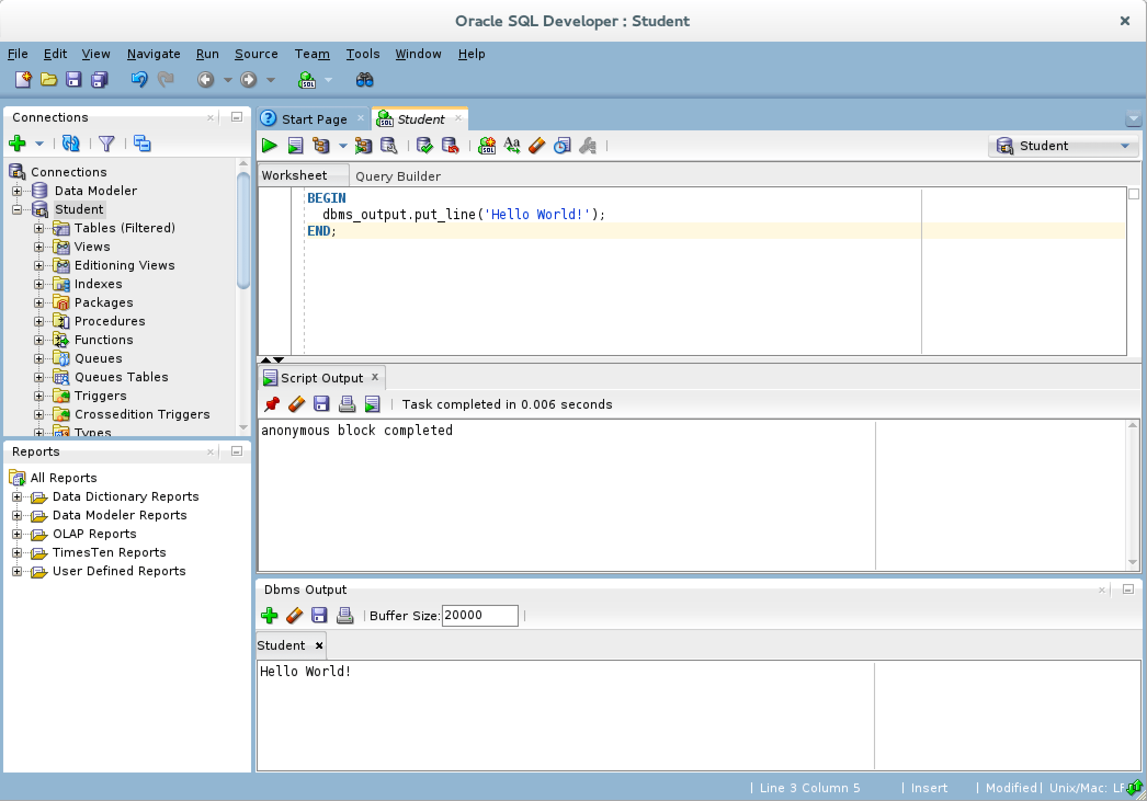Open the Run menu
Viewport: 1147px width, 801px height.
(207, 54)
